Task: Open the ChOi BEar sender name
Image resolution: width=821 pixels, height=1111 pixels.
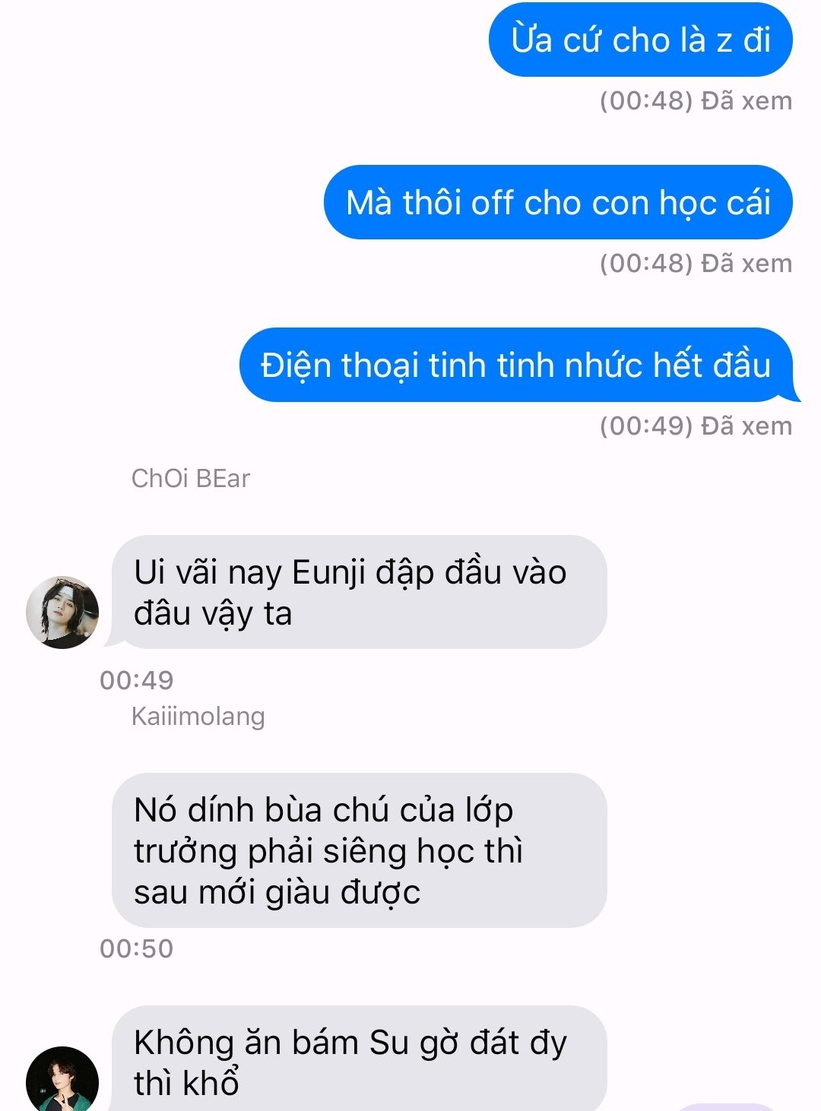Action: point(191,478)
